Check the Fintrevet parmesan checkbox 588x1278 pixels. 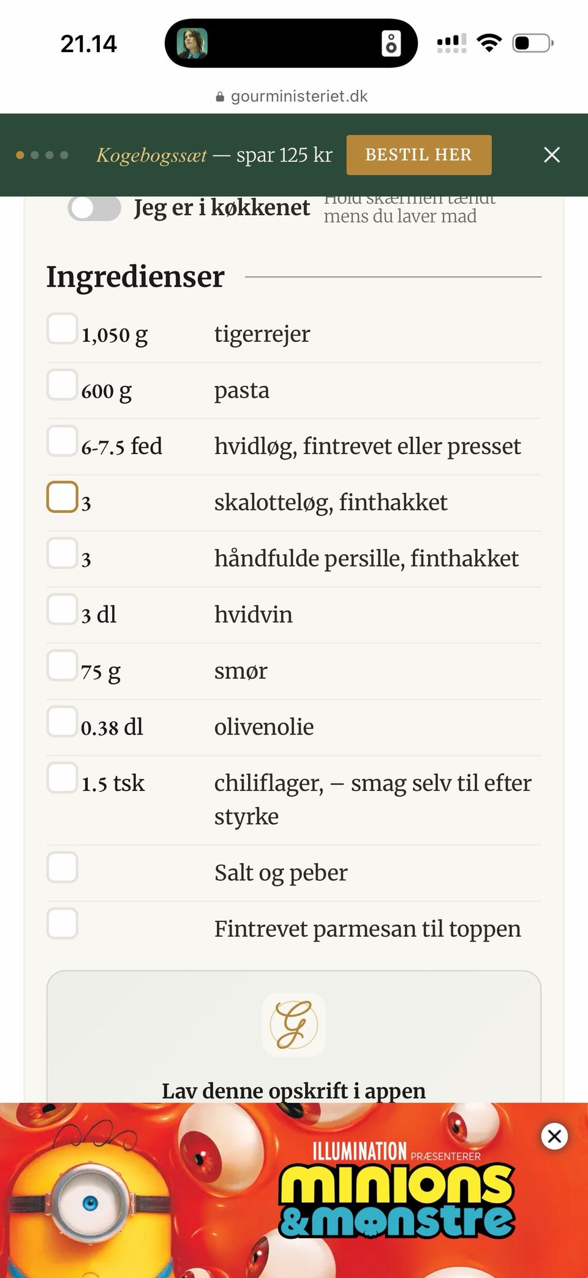coord(62,923)
